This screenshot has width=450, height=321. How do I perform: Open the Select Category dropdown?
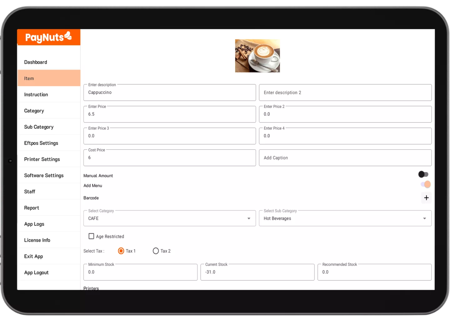pos(249,218)
